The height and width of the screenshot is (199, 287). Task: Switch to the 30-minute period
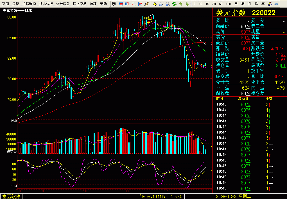[x=214, y=4]
